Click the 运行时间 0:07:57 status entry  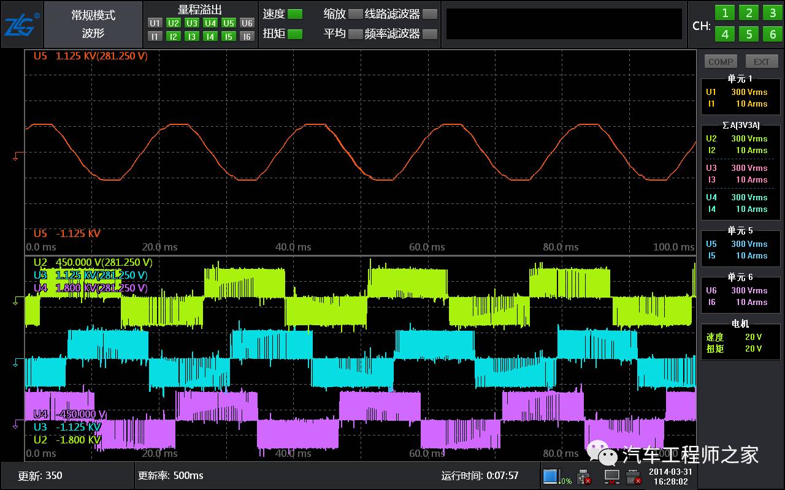480,475
